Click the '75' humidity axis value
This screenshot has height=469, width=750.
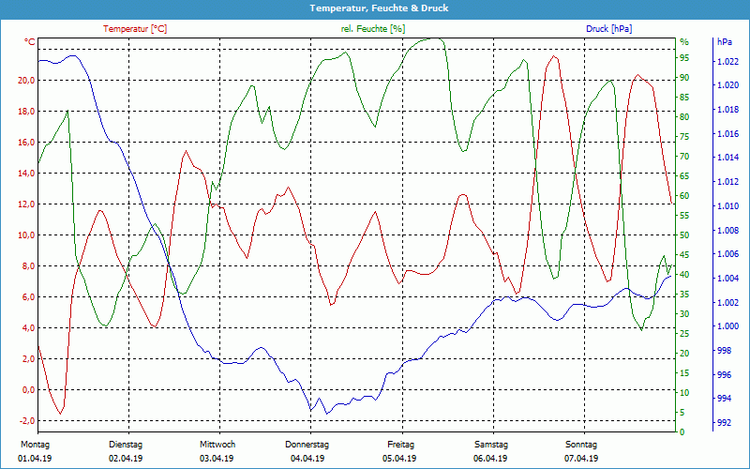pos(684,137)
